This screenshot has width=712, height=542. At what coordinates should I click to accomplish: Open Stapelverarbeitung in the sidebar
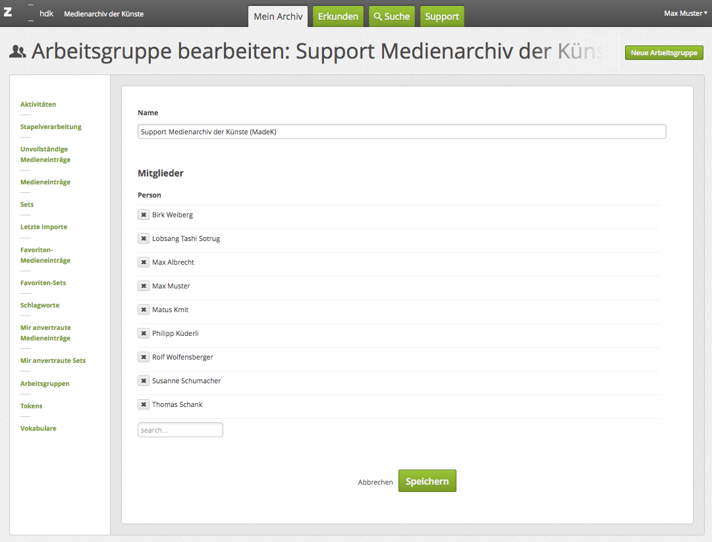click(51, 126)
